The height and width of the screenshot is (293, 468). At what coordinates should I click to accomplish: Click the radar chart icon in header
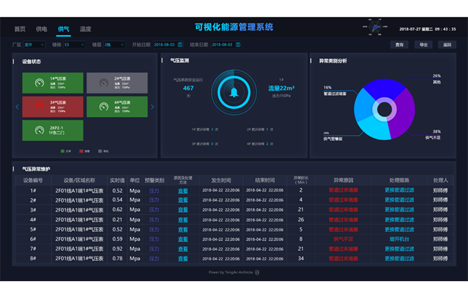(374, 28)
